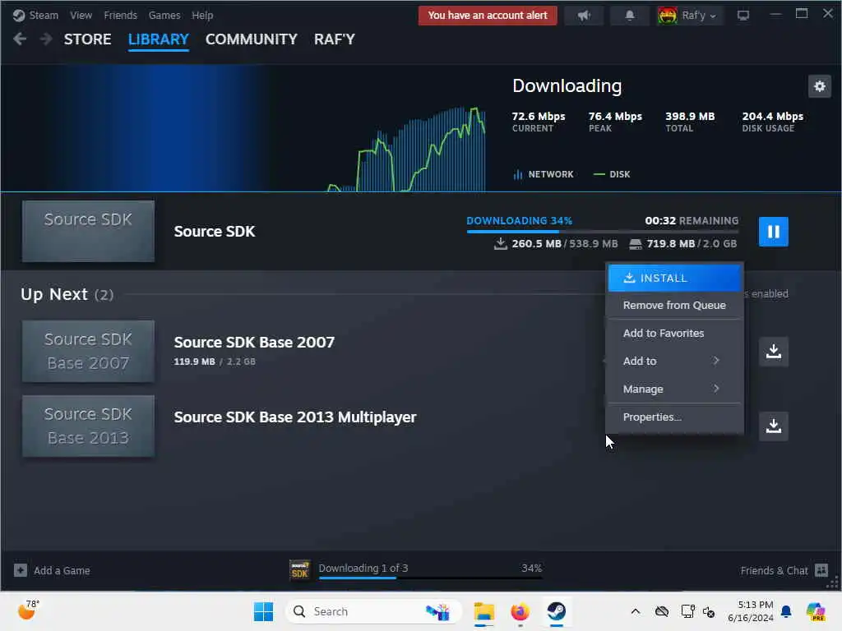Click the Steam logo icon in the menu bar
The image size is (842, 631).
[19, 16]
